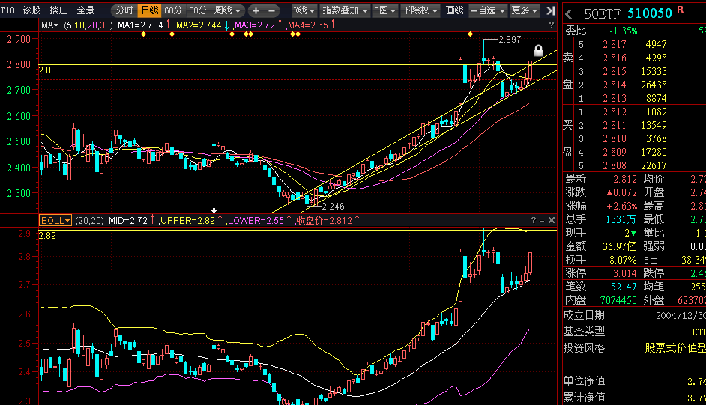The height and width of the screenshot is (405, 706).
Task: Minimize the BOLL indicator panel
Action: click(x=542, y=220)
